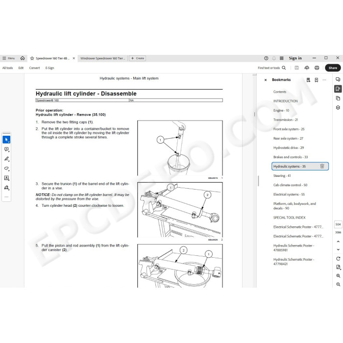Click the Create new tab button
The image size is (343, 343).
click(x=137, y=58)
